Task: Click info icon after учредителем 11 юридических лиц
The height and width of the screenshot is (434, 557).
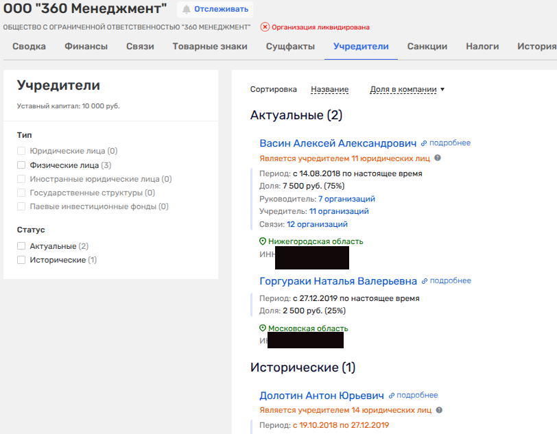Action: [438, 158]
